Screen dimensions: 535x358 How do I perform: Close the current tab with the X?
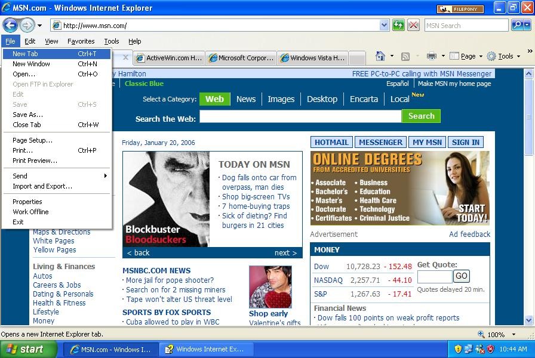125,57
